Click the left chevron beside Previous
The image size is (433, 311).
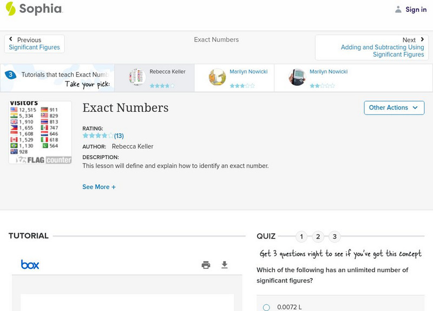click(11, 39)
